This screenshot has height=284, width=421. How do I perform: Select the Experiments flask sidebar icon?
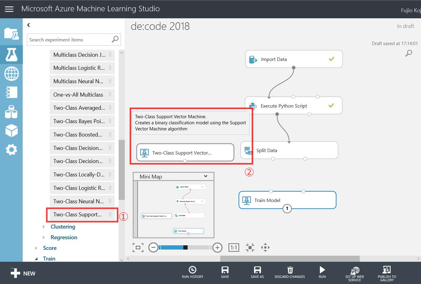point(11,55)
